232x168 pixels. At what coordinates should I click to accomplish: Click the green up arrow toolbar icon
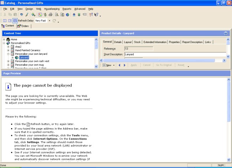pyautogui.click(x=74, y=15)
